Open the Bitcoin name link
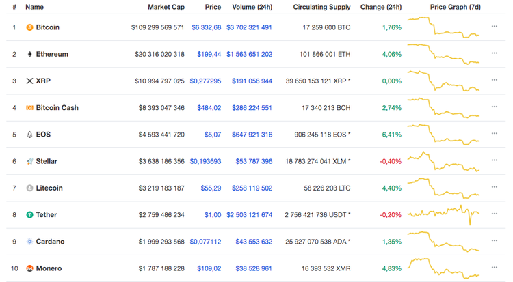Image resolution: width=513 pixels, height=282 pixels. coord(47,27)
